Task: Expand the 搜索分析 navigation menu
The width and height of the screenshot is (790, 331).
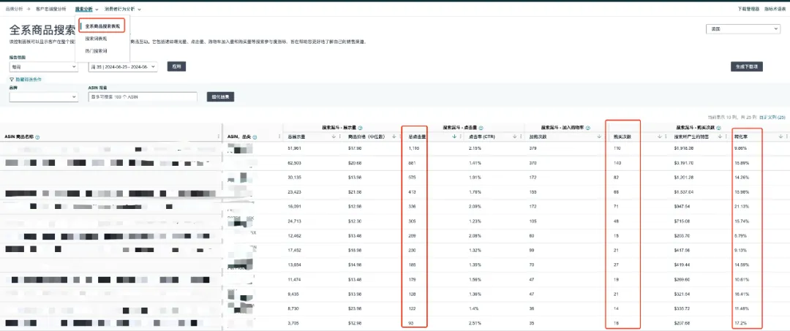Action: point(86,9)
